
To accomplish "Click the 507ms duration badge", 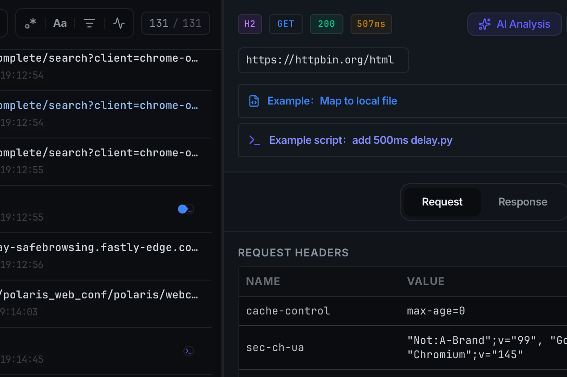I will 371,24.
